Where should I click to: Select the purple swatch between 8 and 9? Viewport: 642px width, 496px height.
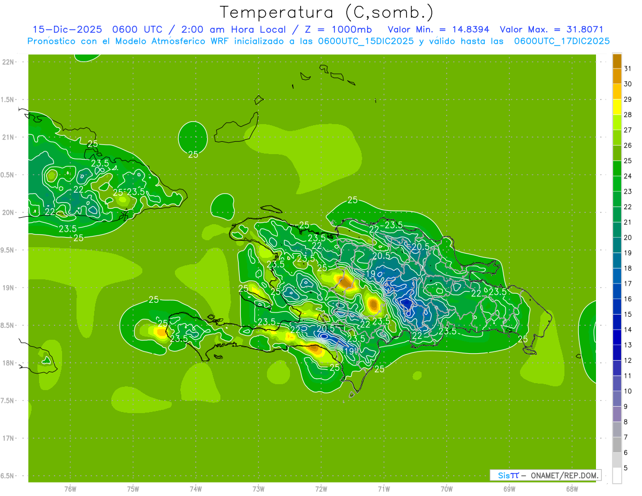pos(617,414)
